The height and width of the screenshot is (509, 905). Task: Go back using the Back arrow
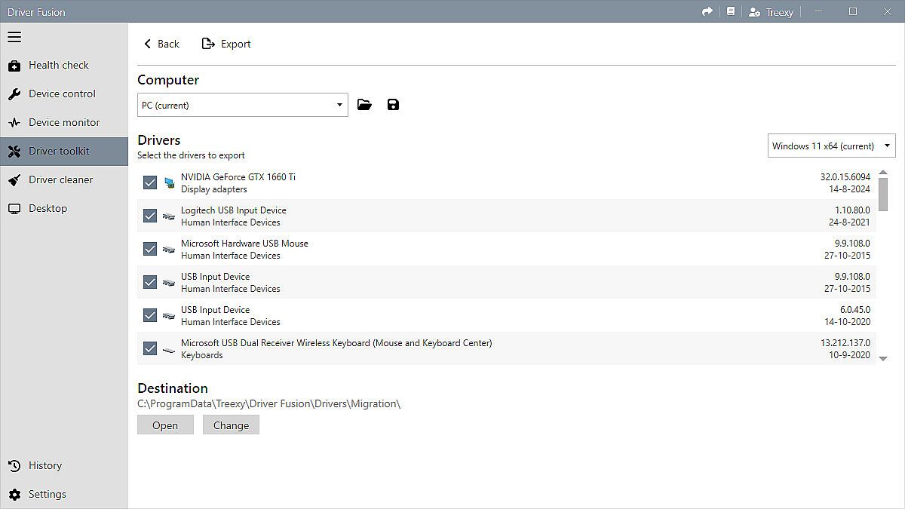point(148,44)
